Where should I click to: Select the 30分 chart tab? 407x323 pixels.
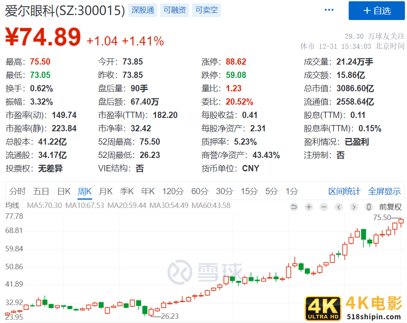(x=225, y=191)
